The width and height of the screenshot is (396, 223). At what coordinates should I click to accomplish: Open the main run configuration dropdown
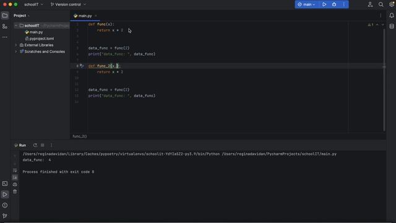tap(307, 4)
